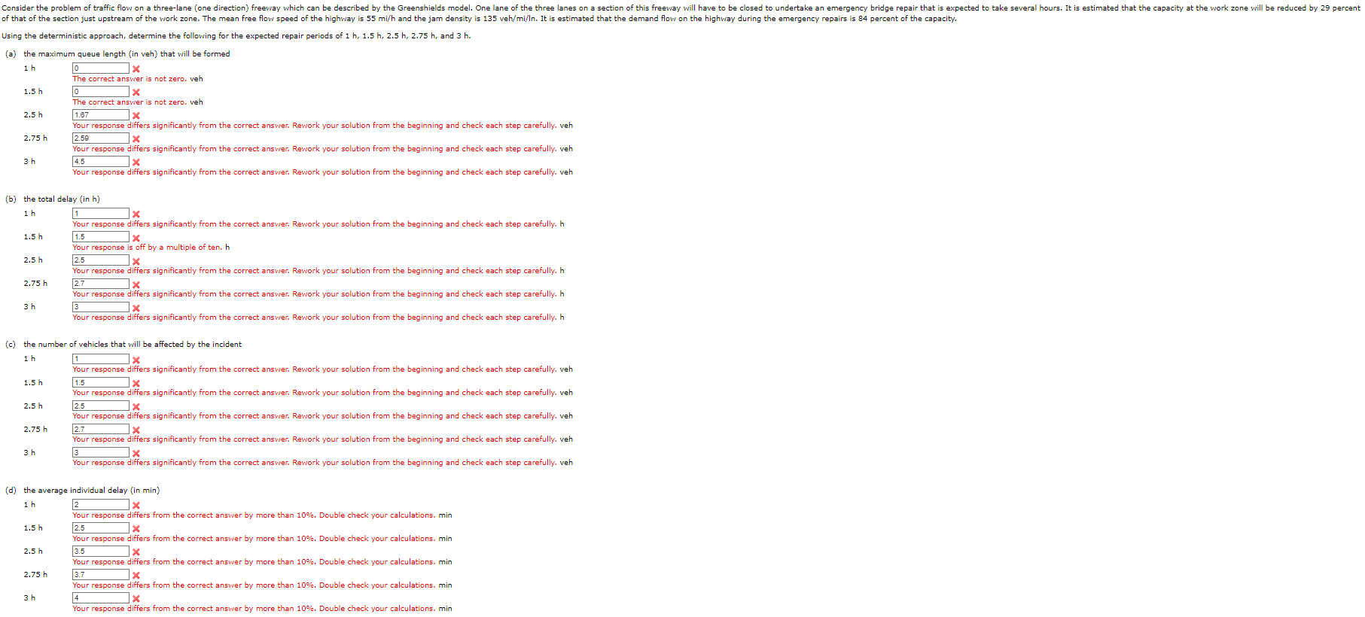
Task: Click incorrect mark beside vehicles affected 3 h
Action: coord(136,454)
